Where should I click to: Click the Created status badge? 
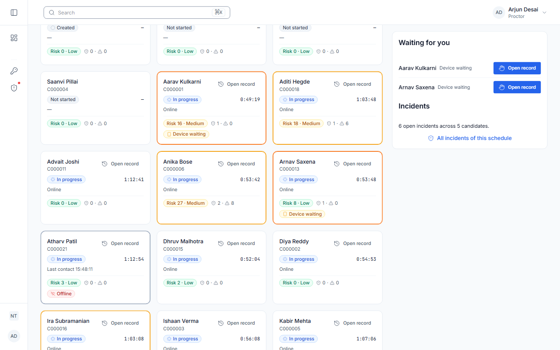(x=63, y=28)
